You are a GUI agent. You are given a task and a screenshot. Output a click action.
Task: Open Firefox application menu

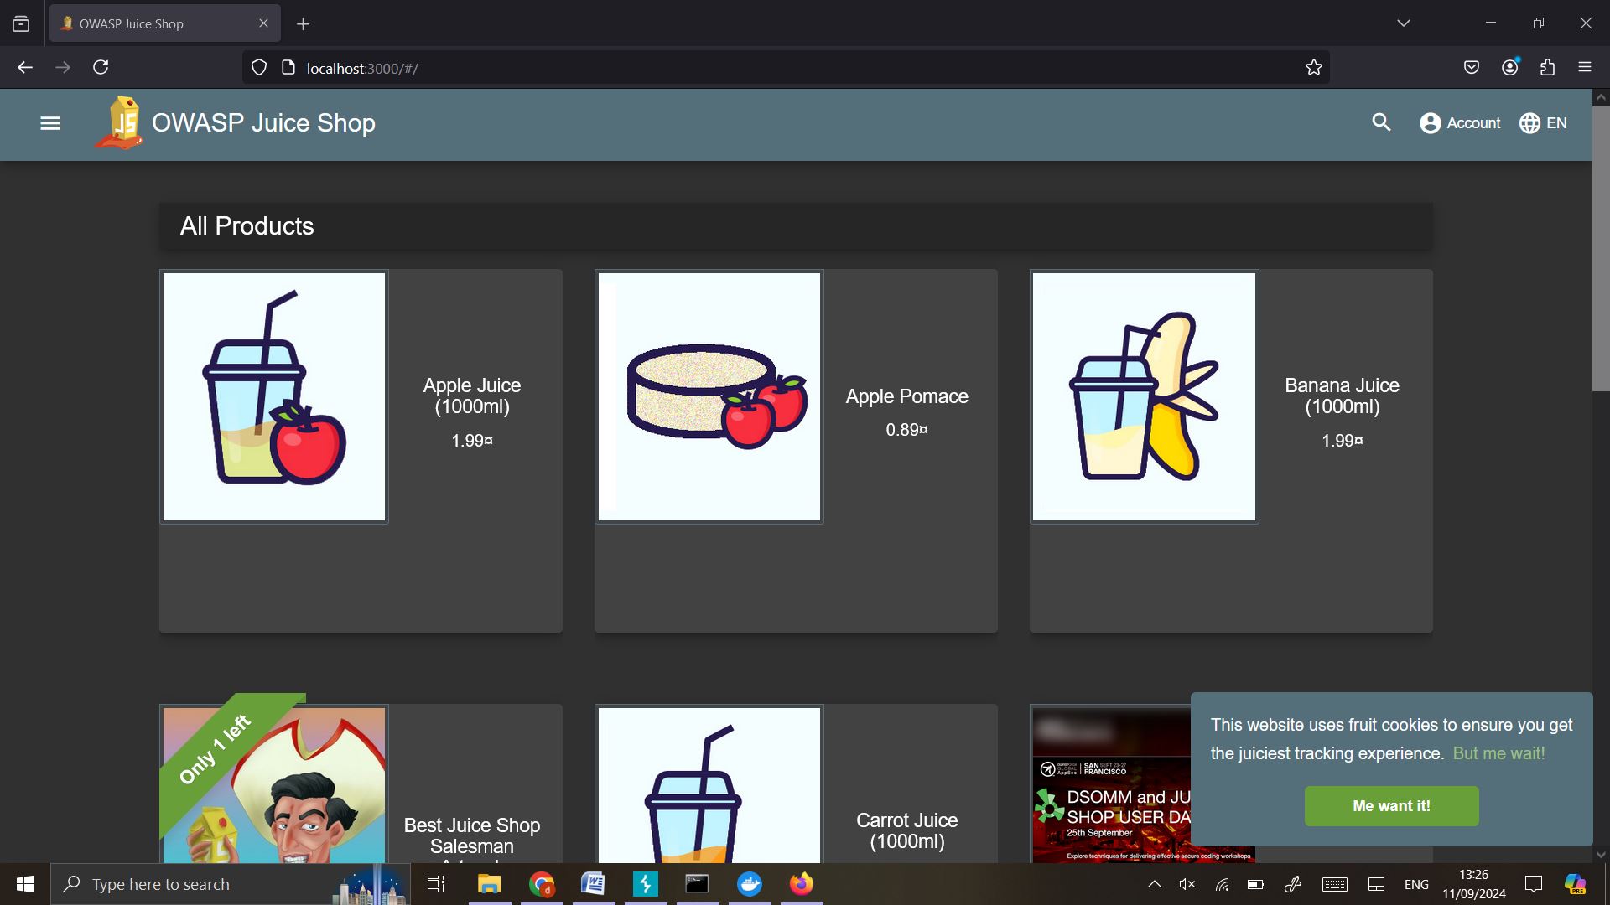click(1584, 68)
